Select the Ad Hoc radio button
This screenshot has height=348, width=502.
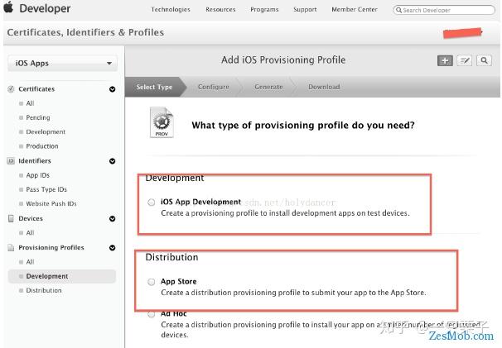(152, 314)
